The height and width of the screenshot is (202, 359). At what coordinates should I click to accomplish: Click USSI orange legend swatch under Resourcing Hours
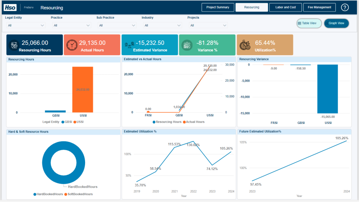point(75,122)
